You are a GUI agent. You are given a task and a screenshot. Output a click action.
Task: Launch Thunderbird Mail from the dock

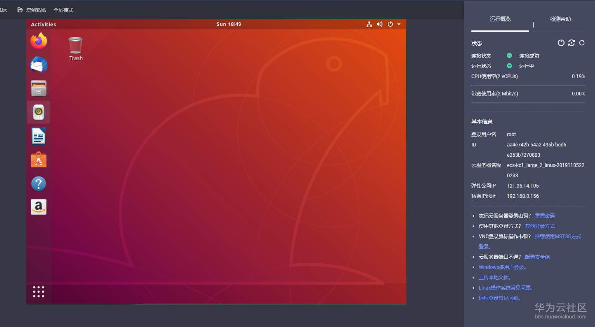[x=39, y=65]
